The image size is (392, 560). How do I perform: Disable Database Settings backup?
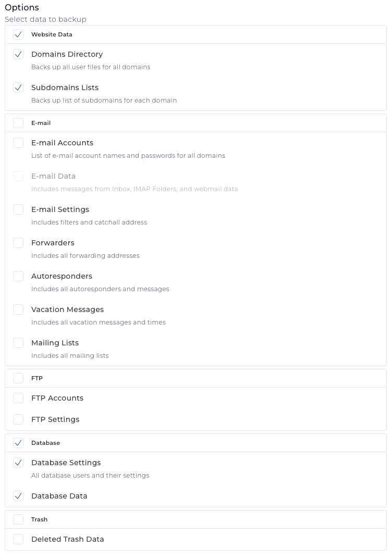point(18,463)
